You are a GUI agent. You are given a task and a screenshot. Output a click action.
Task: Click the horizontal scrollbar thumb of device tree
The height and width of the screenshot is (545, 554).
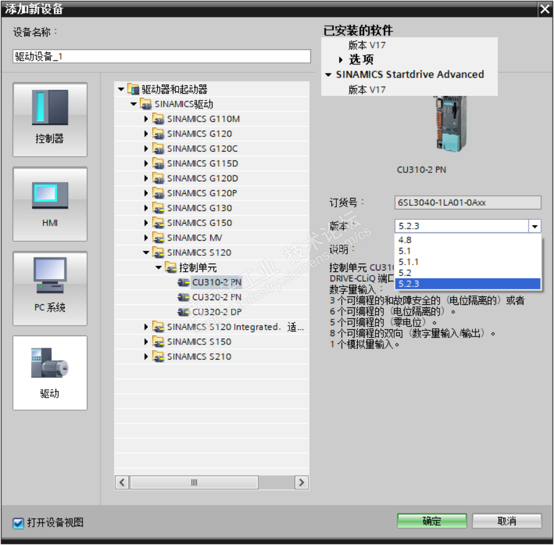coord(194,482)
